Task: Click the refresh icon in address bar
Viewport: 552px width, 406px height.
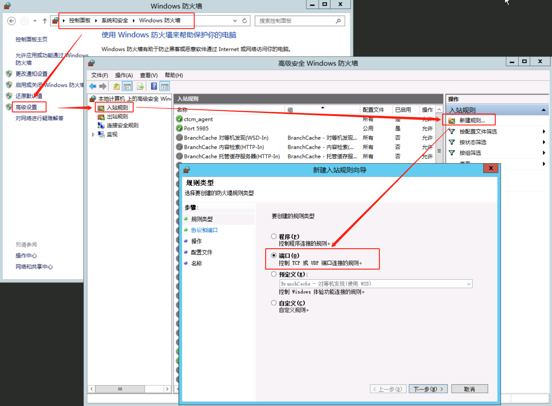Action: tap(244, 21)
